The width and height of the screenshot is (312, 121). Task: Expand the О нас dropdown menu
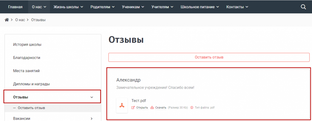39,7
